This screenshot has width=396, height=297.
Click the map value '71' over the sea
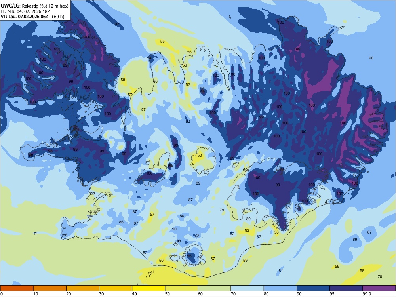point(36,234)
